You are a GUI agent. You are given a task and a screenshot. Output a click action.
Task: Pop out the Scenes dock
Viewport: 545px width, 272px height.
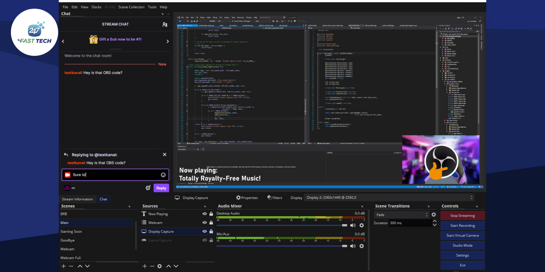coord(129,206)
